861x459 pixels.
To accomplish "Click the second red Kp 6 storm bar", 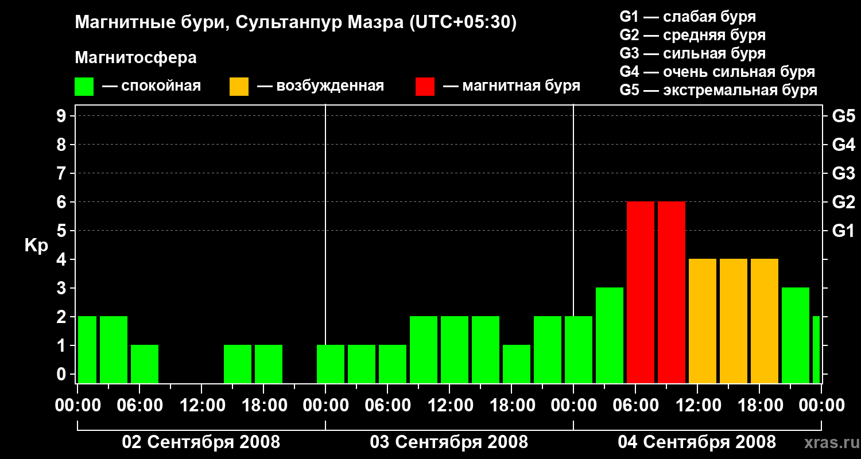I will click(x=672, y=293).
